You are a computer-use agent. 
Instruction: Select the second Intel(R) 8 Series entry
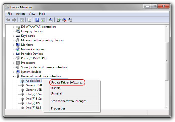(x=34, y=99)
